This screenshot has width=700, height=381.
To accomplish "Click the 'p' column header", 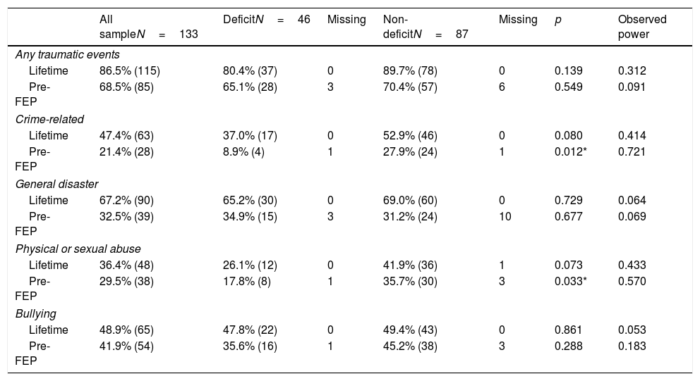I will pyautogui.click(x=558, y=20).
